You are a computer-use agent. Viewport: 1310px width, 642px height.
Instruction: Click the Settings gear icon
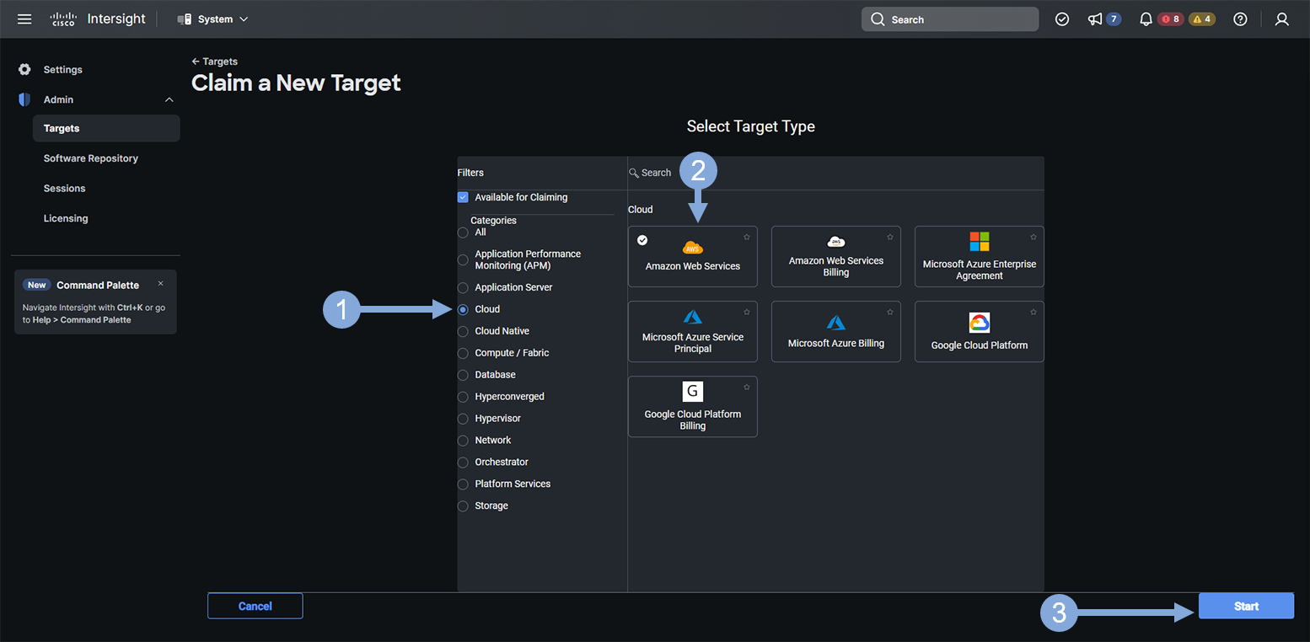coord(24,69)
